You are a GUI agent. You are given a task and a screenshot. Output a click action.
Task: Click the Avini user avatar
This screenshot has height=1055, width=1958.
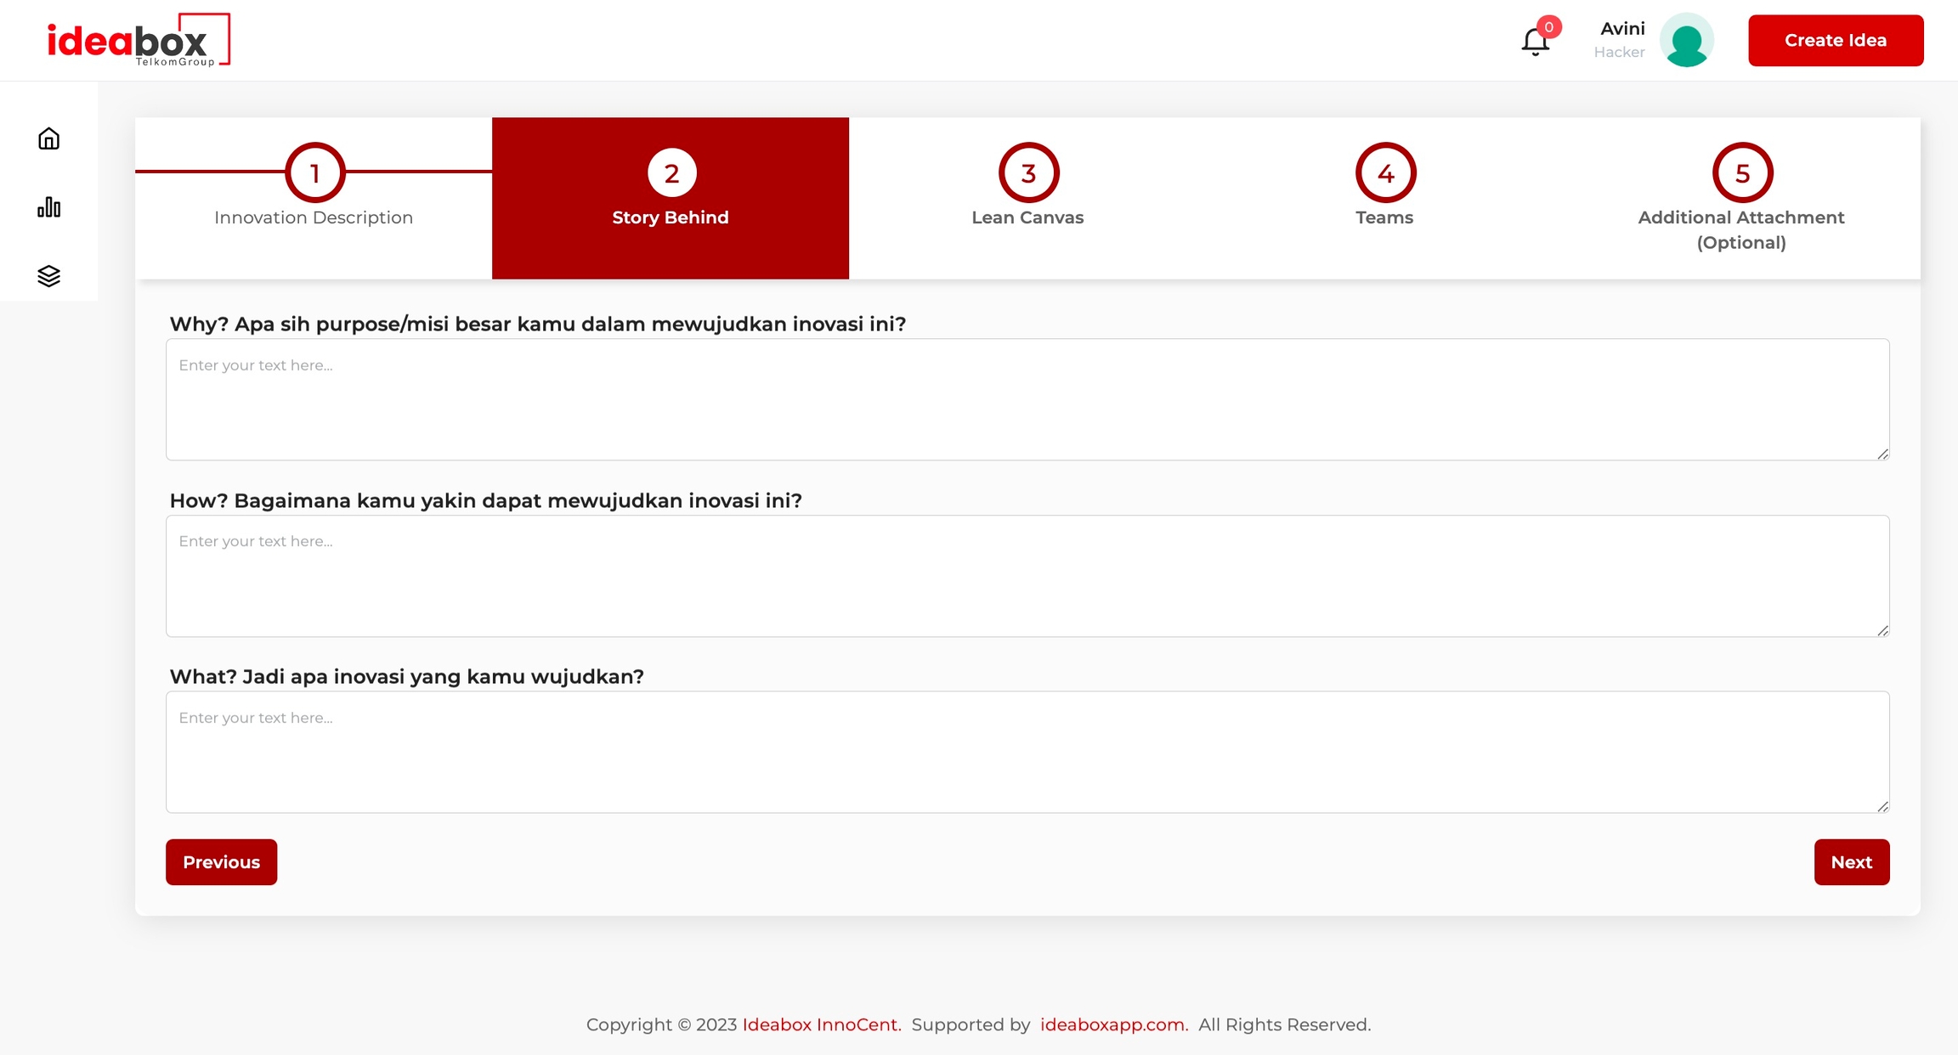click(x=1686, y=41)
